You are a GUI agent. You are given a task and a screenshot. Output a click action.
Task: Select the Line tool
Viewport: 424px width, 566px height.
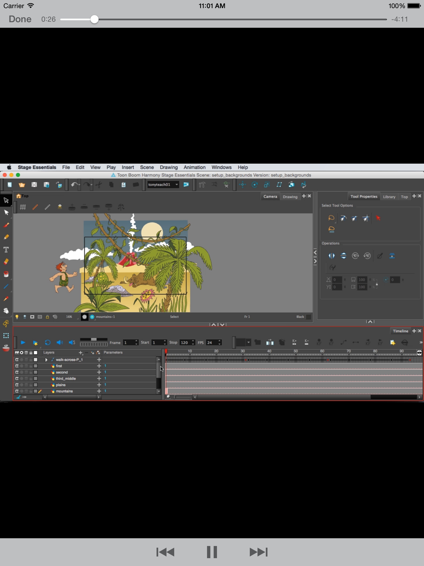(6, 286)
